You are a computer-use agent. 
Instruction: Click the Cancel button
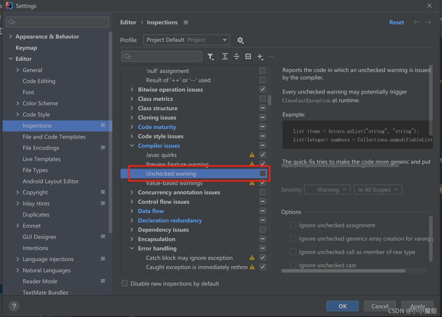coord(380,306)
